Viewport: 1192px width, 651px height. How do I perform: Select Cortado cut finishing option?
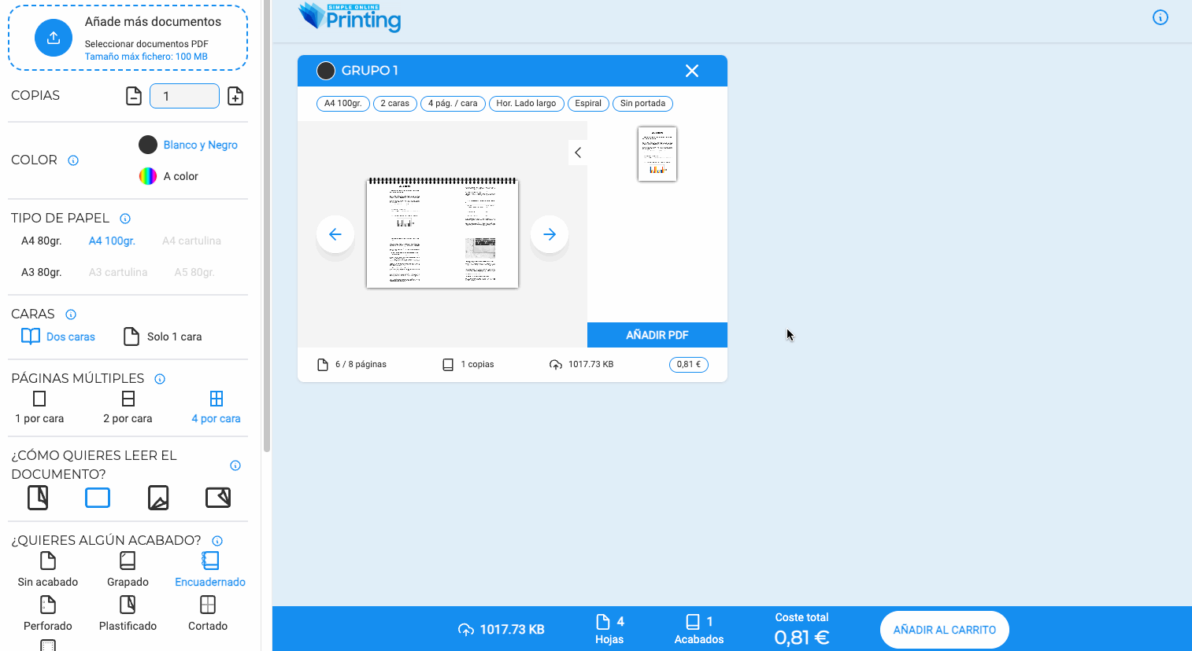pos(208,613)
